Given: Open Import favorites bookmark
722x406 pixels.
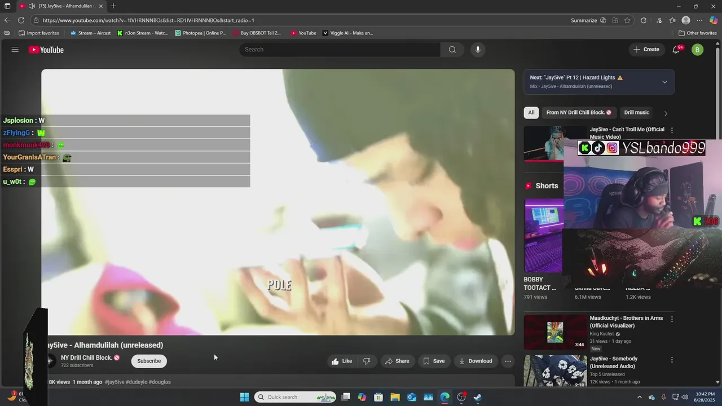Looking at the screenshot, I should coord(38,33).
